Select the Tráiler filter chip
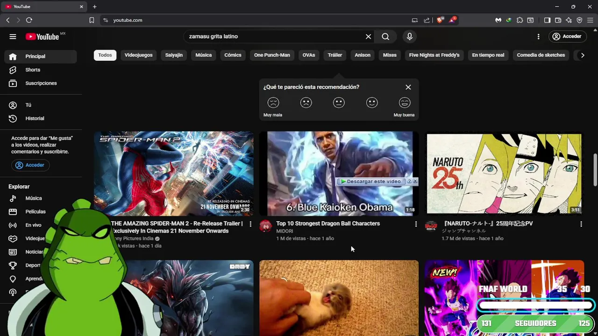This screenshot has width=598, height=336. [x=335, y=55]
